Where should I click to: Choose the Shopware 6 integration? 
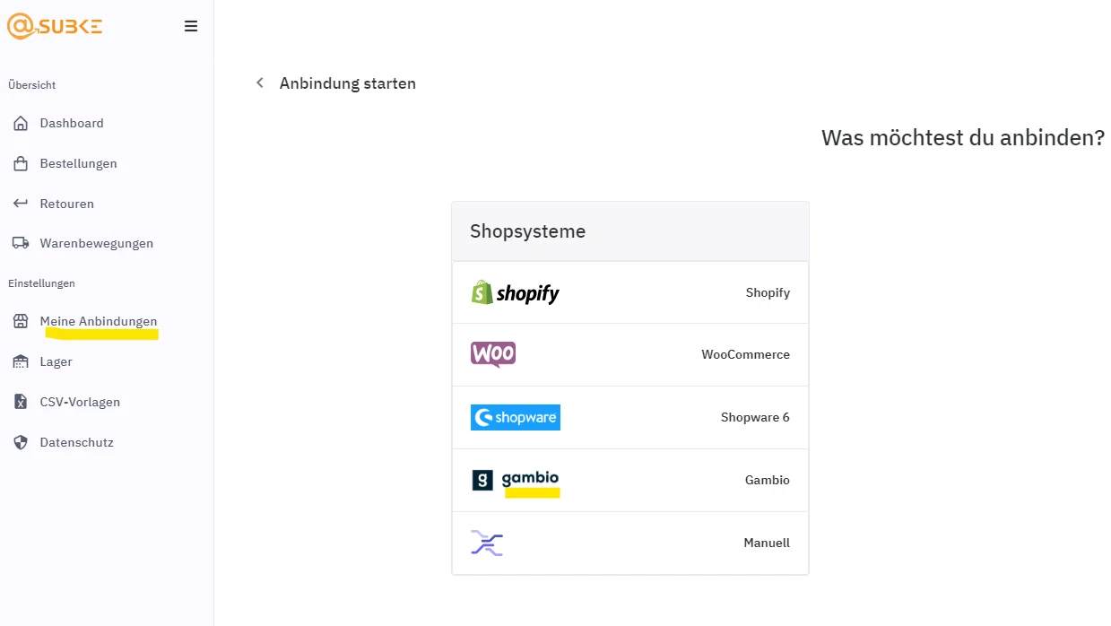coord(630,417)
